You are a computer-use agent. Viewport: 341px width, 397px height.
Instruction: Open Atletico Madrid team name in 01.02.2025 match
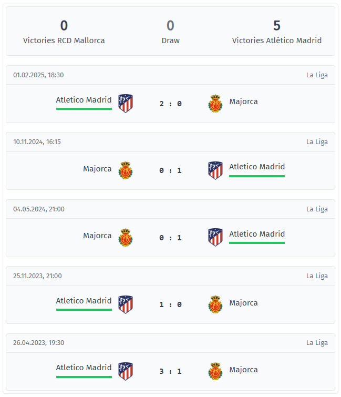(84, 100)
